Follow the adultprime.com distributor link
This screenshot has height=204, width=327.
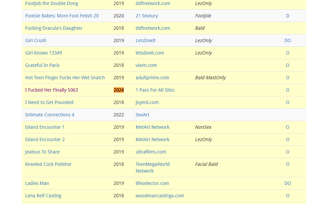tap(153, 78)
